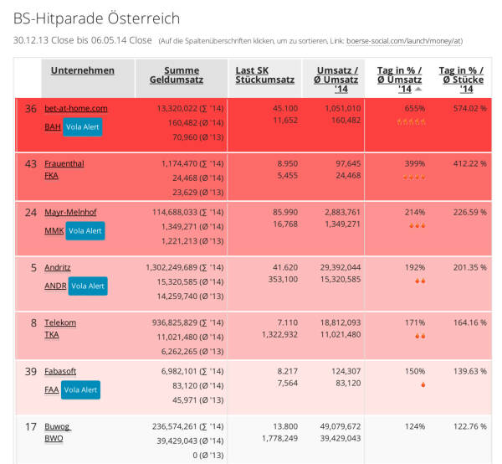Open the Vola Alert for FAA
502x464 pixels.
[x=80, y=389]
